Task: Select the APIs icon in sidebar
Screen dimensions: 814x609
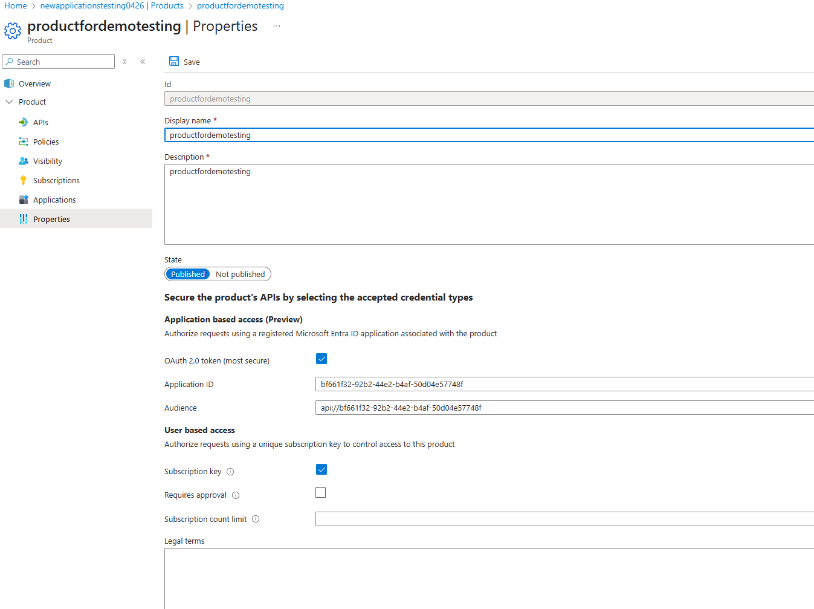Action: pos(24,122)
